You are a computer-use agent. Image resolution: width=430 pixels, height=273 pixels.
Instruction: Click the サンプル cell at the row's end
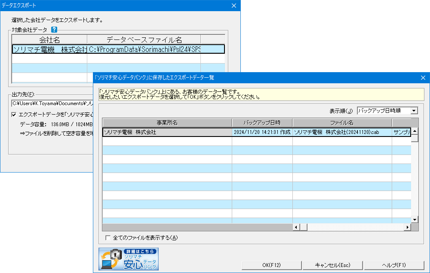(402, 132)
